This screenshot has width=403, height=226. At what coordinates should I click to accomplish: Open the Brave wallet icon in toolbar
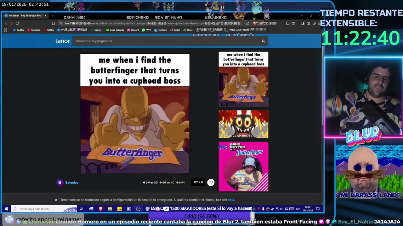coord(309,23)
